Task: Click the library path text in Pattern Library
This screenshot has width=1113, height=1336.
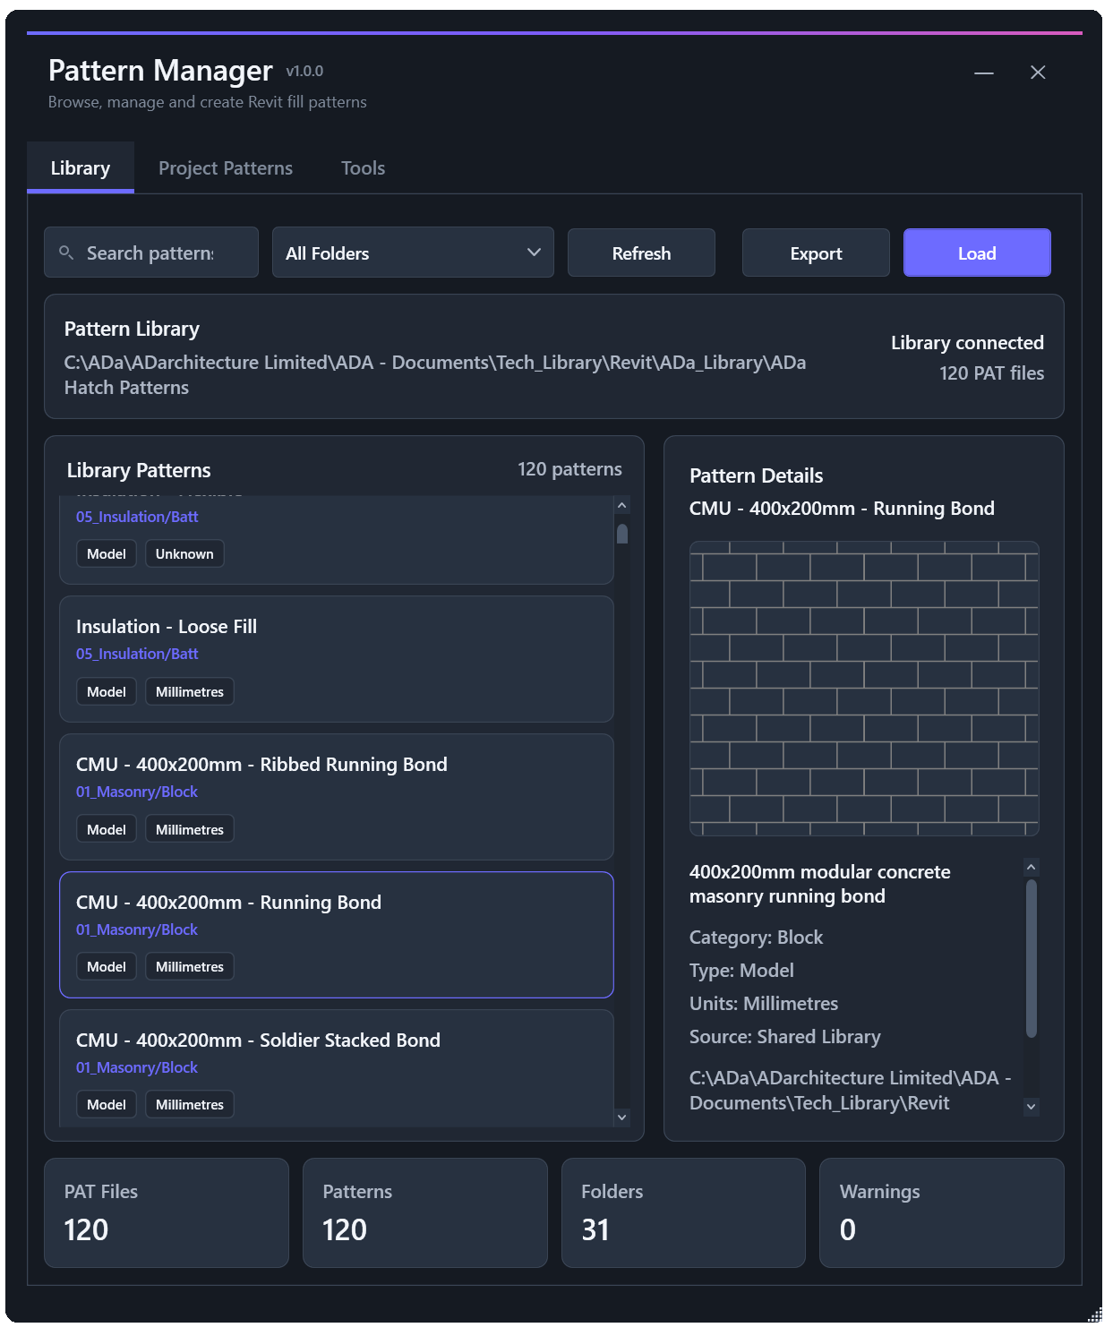Action: tap(435, 374)
